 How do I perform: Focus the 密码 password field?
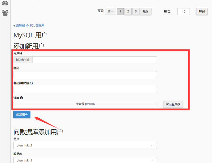click(x=85, y=75)
